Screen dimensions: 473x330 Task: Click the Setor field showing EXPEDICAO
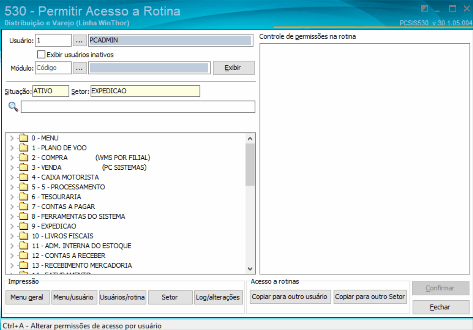[x=145, y=91]
